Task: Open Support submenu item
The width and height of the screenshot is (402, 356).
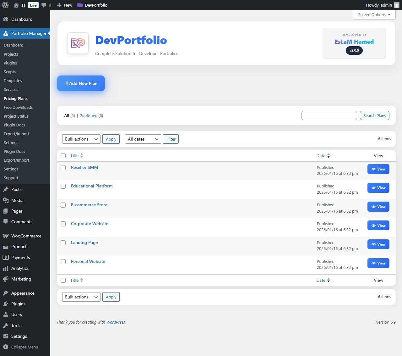Action: (11, 178)
